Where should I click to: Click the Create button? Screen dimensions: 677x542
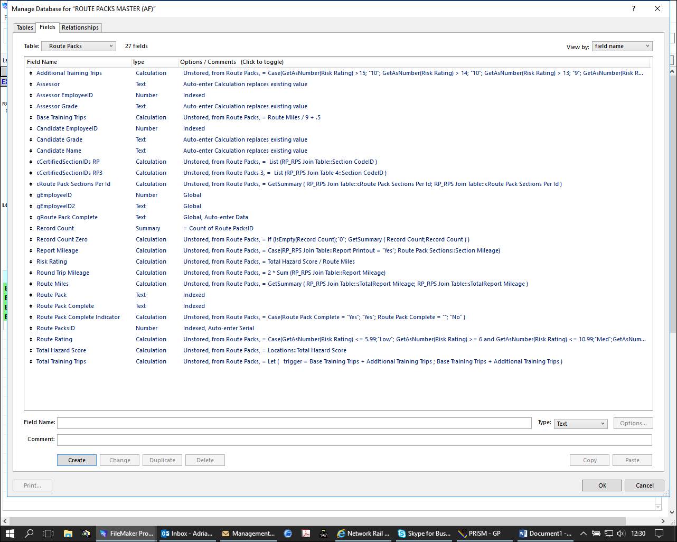click(77, 460)
